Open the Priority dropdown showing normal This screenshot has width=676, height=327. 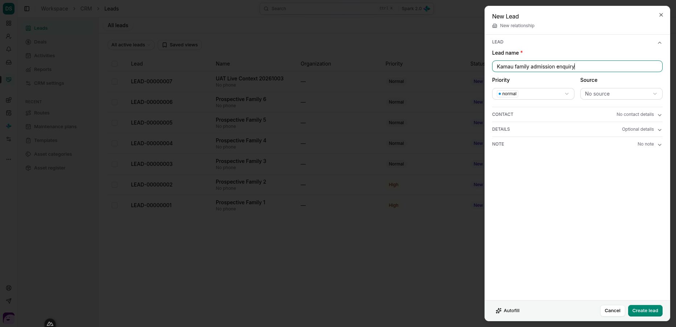(533, 94)
